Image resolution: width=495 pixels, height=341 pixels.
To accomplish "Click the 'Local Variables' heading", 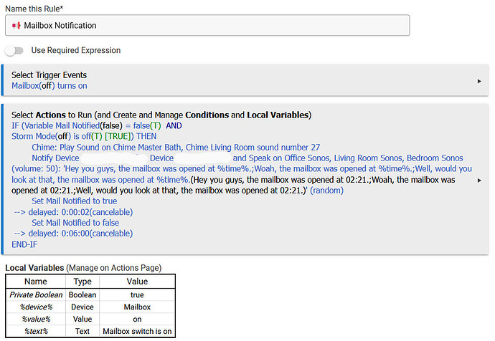I will pyautogui.click(x=34, y=268).
